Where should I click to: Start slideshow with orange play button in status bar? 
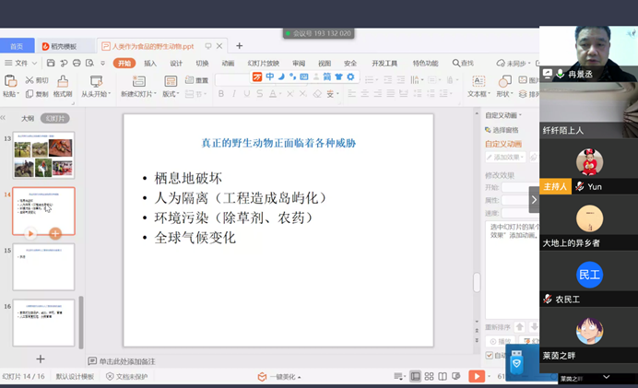pos(476,376)
